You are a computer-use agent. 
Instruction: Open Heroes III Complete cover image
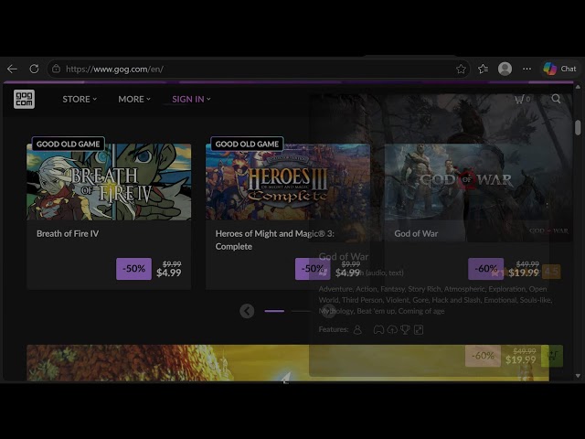pyautogui.click(x=288, y=182)
